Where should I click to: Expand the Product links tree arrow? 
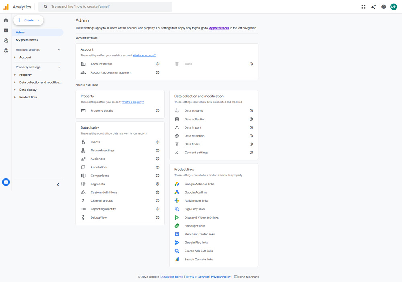coord(15,97)
